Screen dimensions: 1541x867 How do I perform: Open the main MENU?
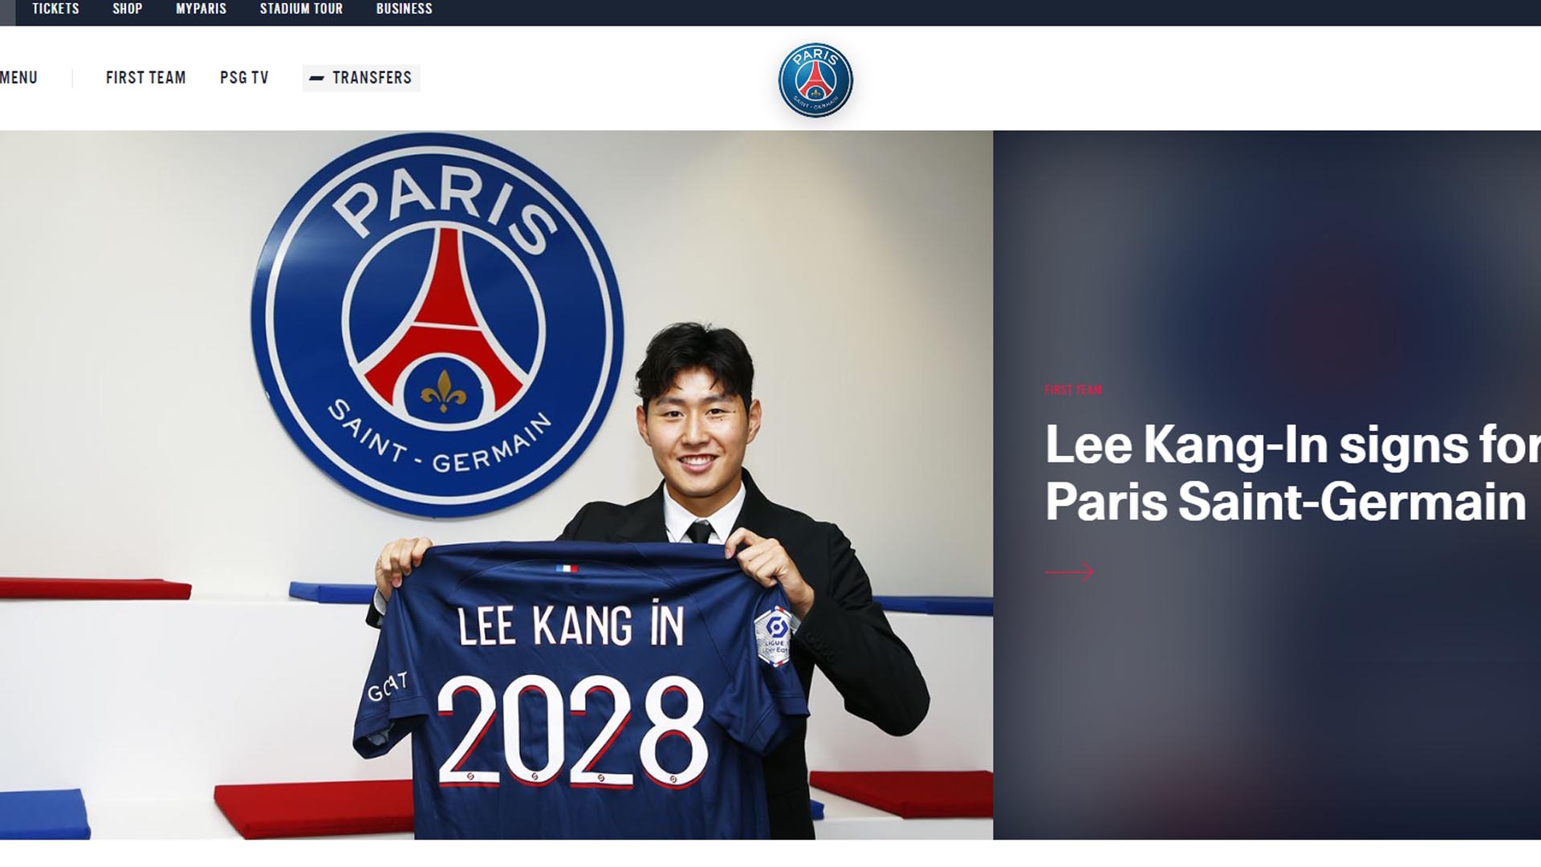18,78
